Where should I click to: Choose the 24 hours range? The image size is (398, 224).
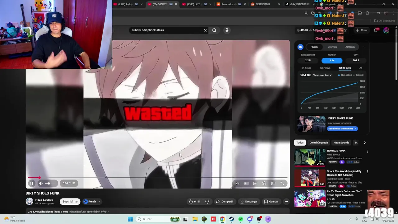(x=306, y=68)
